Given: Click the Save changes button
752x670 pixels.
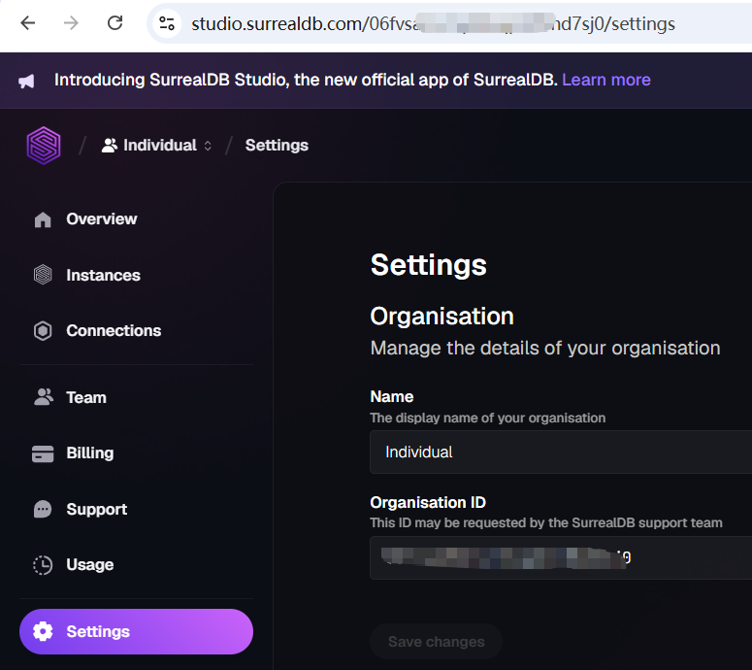Looking at the screenshot, I should (436, 642).
